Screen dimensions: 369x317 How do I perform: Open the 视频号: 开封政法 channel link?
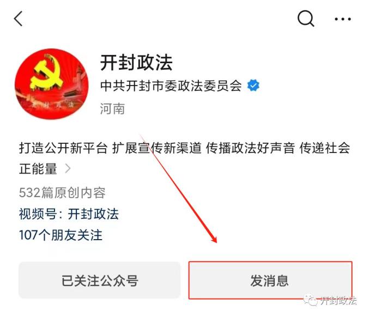[x=69, y=214]
